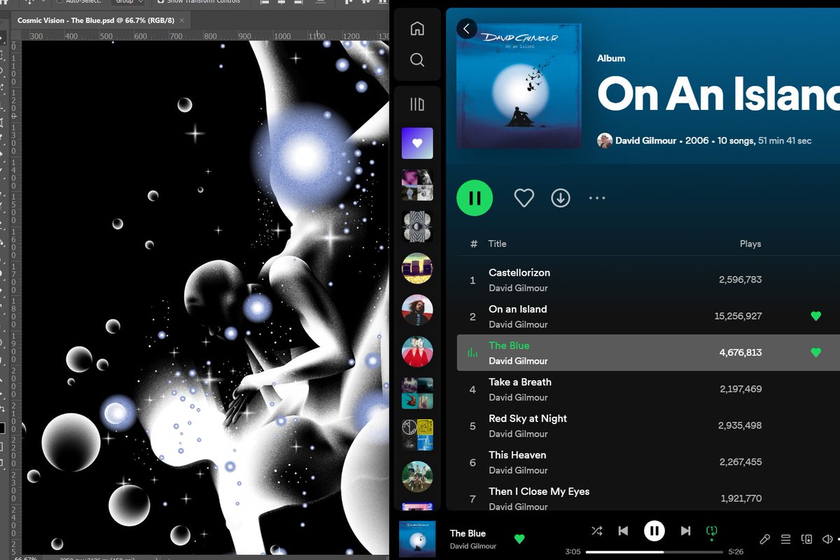This screenshot has width=840, height=560.
Task: Select Cosmic Vision - The Blue.psd document tab
Action: pos(97,20)
